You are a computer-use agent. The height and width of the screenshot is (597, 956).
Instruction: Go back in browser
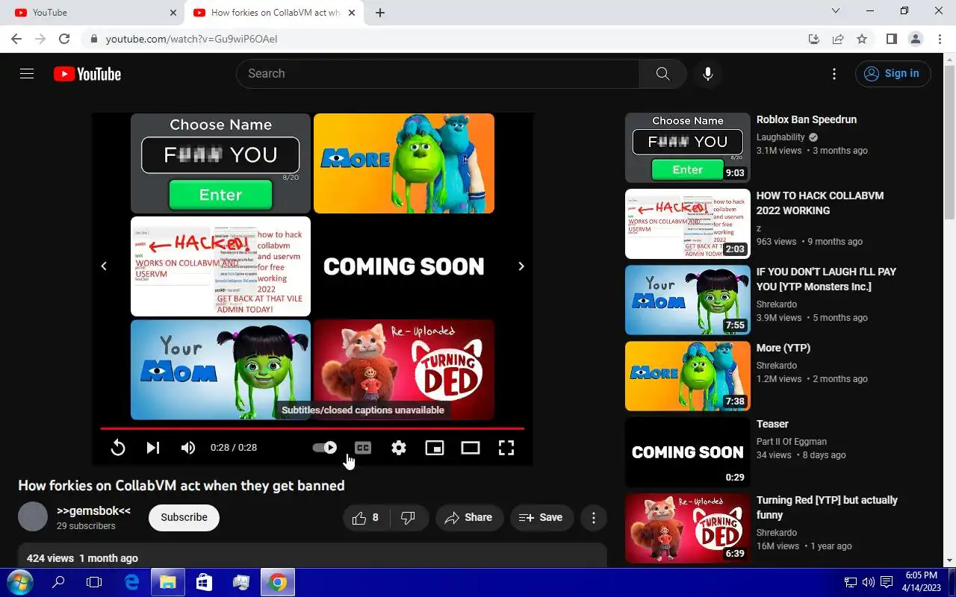pos(16,39)
